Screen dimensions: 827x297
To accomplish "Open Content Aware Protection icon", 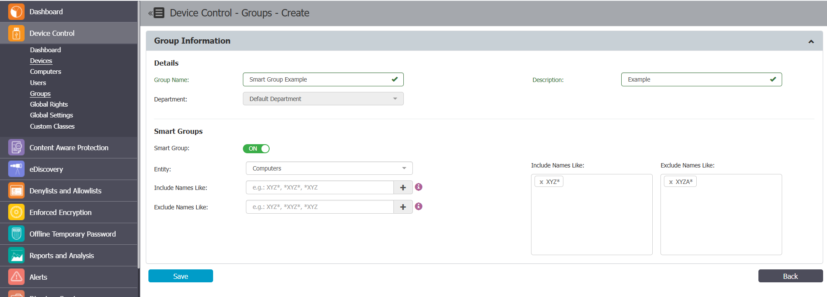I will (x=16, y=148).
